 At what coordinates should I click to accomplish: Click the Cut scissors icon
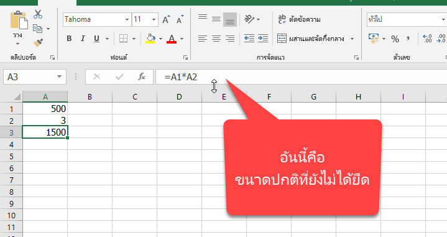click(x=38, y=14)
